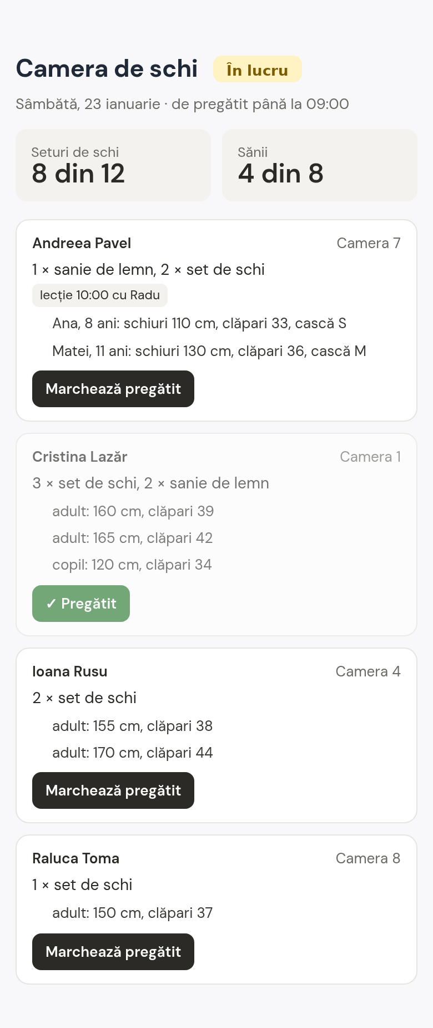The image size is (433, 1028).
Task: Click the În lucru status badge
Action: point(258,70)
